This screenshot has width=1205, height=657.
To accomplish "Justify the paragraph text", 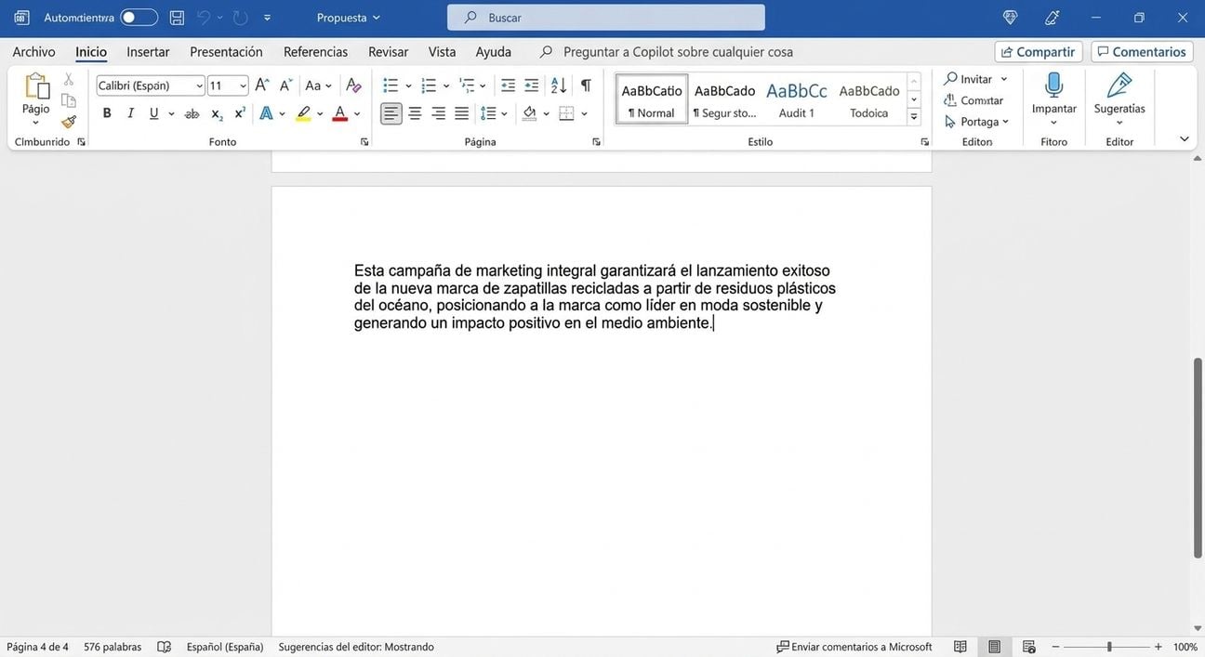I will (x=461, y=113).
